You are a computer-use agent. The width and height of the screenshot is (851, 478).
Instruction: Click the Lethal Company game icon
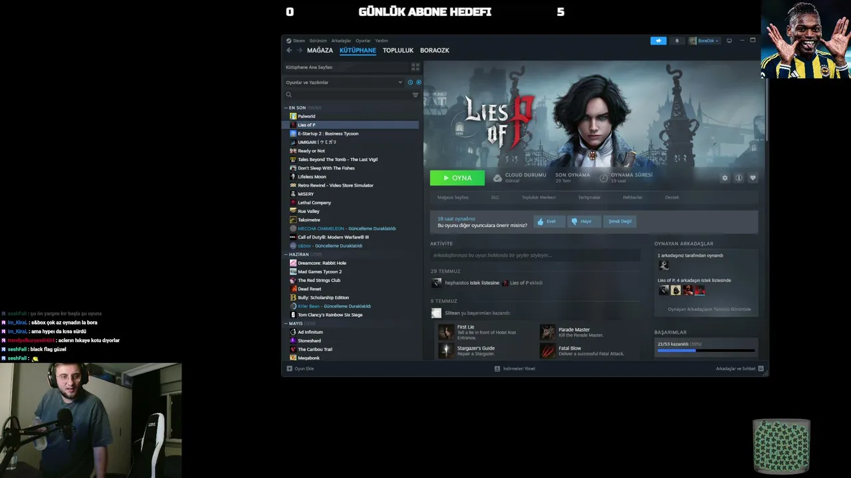click(x=293, y=202)
